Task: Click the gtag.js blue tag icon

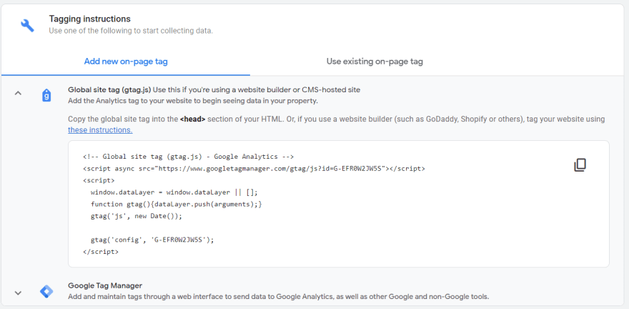Action: [x=46, y=96]
